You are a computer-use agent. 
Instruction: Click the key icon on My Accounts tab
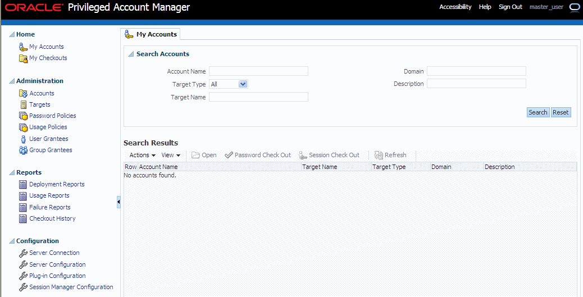pos(129,34)
